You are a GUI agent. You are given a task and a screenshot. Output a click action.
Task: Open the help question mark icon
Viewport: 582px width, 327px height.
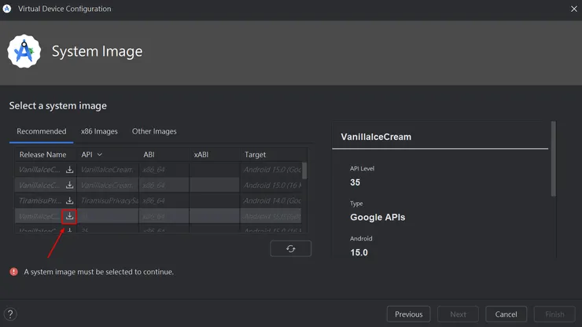pos(10,314)
